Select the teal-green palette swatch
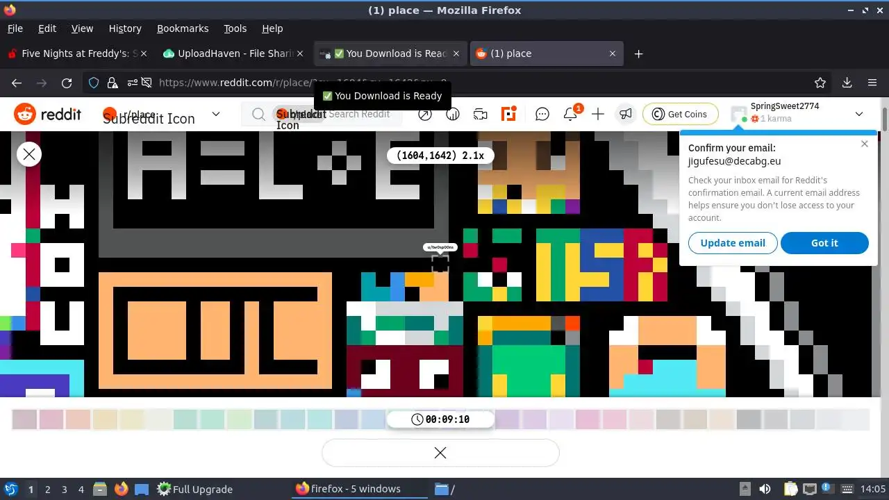Screen dimensions: 889x500 [x=185, y=419]
